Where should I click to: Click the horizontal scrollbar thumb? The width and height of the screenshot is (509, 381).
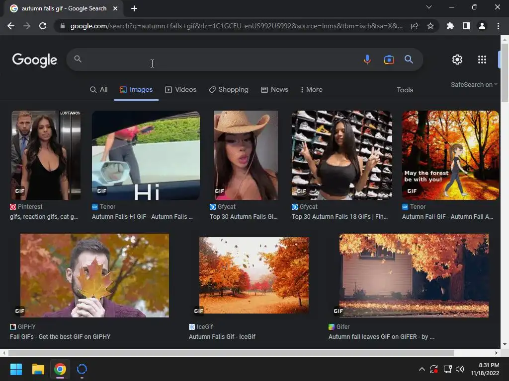[x=231, y=353]
